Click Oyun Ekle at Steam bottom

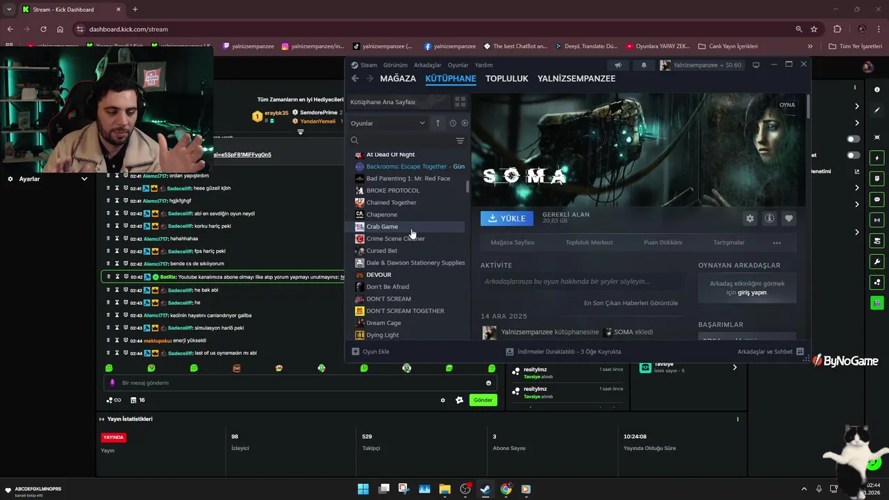370,351
